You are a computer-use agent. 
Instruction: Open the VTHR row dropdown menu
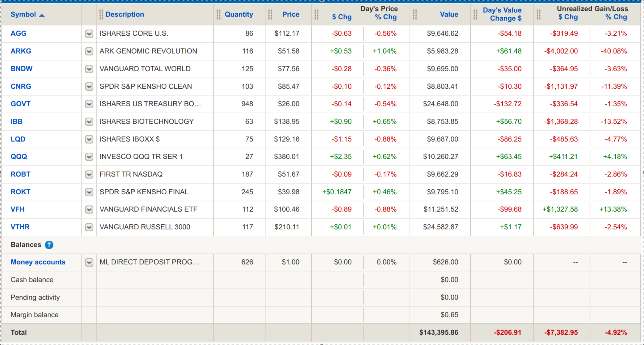coord(89,227)
